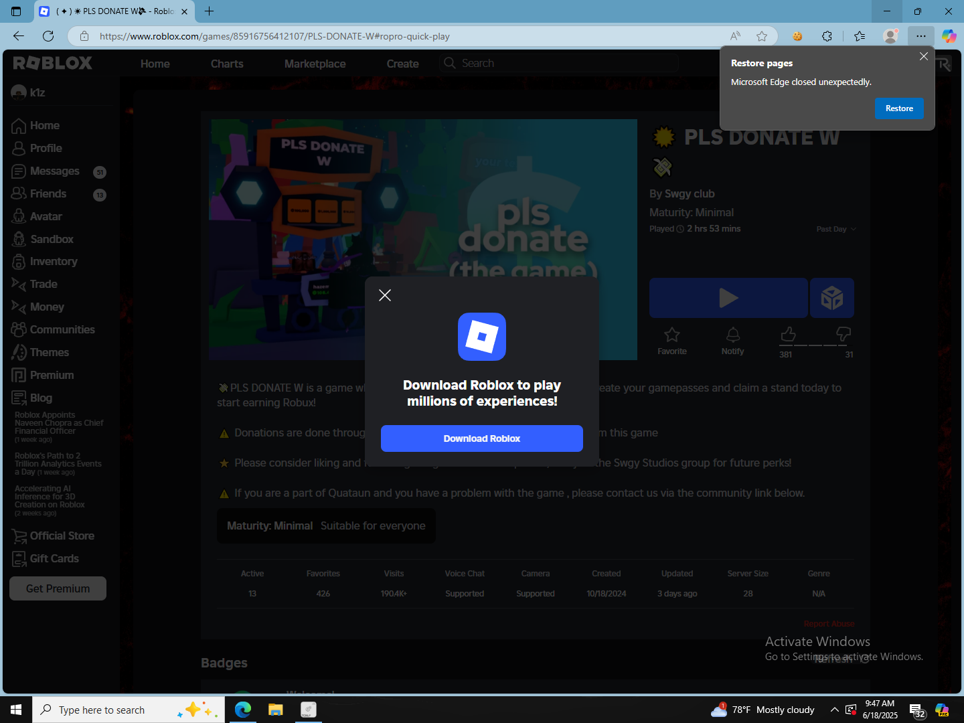The height and width of the screenshot is (723, 964).
Task: Open File Explorer from the taskbar
Action: coord(275,710)
